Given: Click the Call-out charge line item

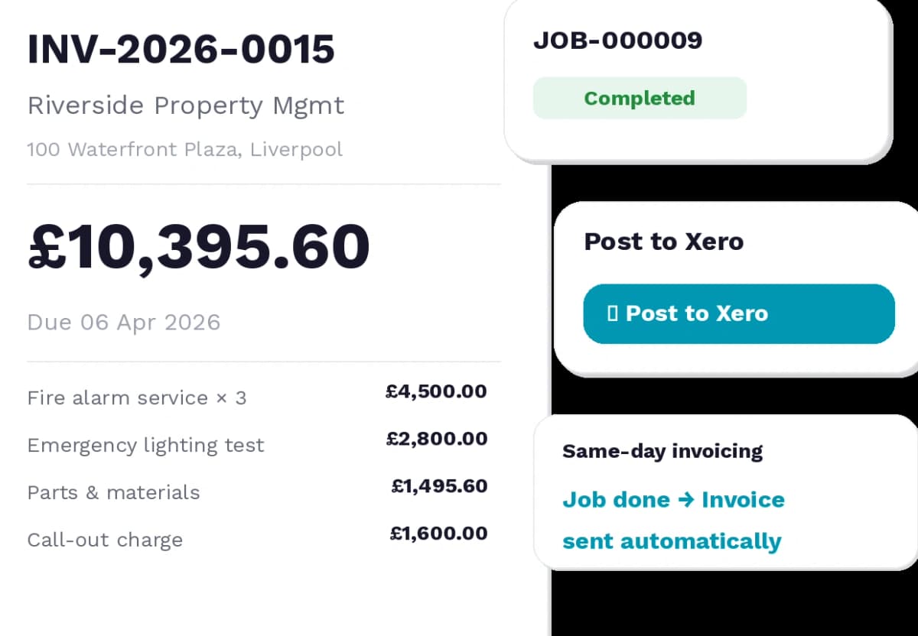Looking at the screenshot, I should 105,540.
